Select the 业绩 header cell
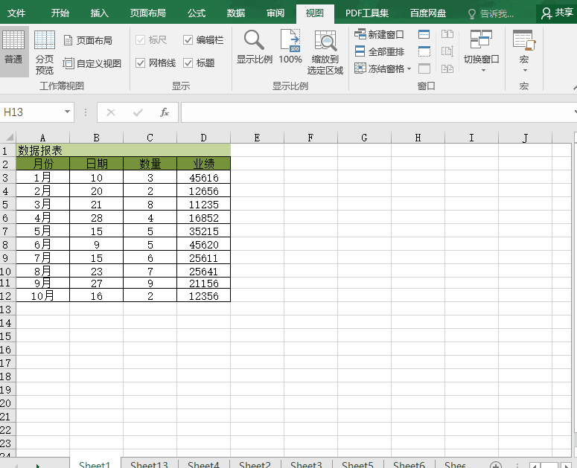 (203, 164)
